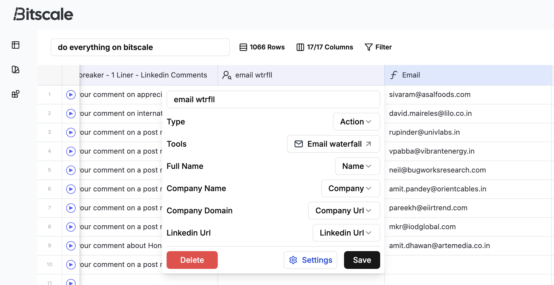Open the templates icon in left sidebar

16,69
